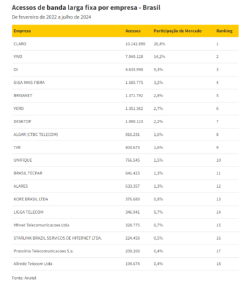Image resolution: width=250 pixels, height=287 pixels.
Task: Click STARLINK BRAZIL SERVICOS DE INTERNET entry
Action: pos(58,238)
